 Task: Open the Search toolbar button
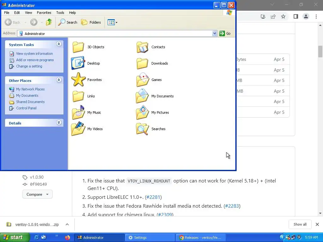click(68, 22)
